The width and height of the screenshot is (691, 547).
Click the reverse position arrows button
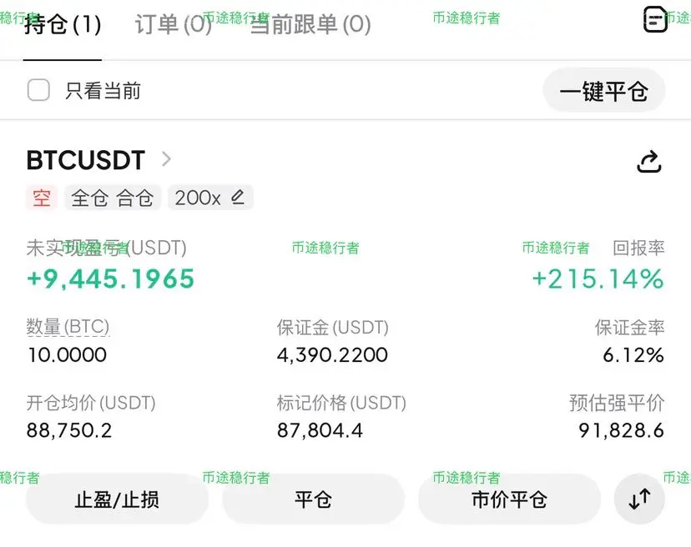(639, 499)
